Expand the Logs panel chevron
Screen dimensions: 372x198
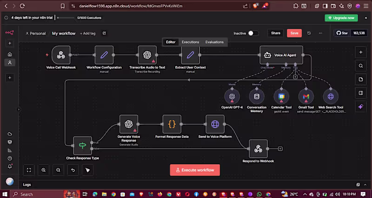(365, 185)
